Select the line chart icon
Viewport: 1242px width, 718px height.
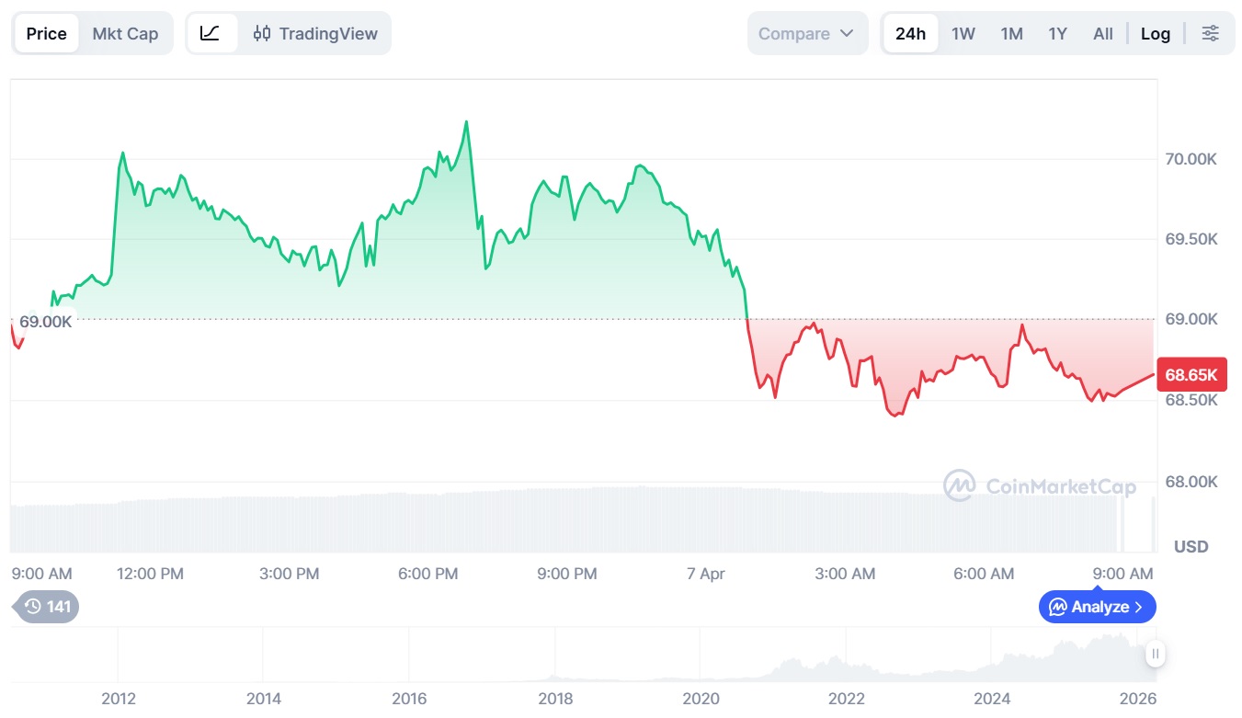coord(211,33)
